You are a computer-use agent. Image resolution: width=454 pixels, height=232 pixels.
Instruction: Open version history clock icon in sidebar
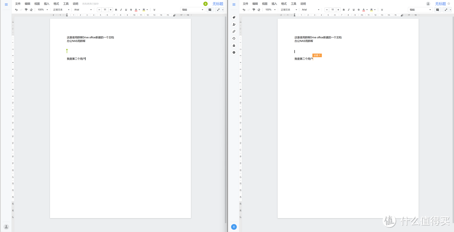pos(234,38)
